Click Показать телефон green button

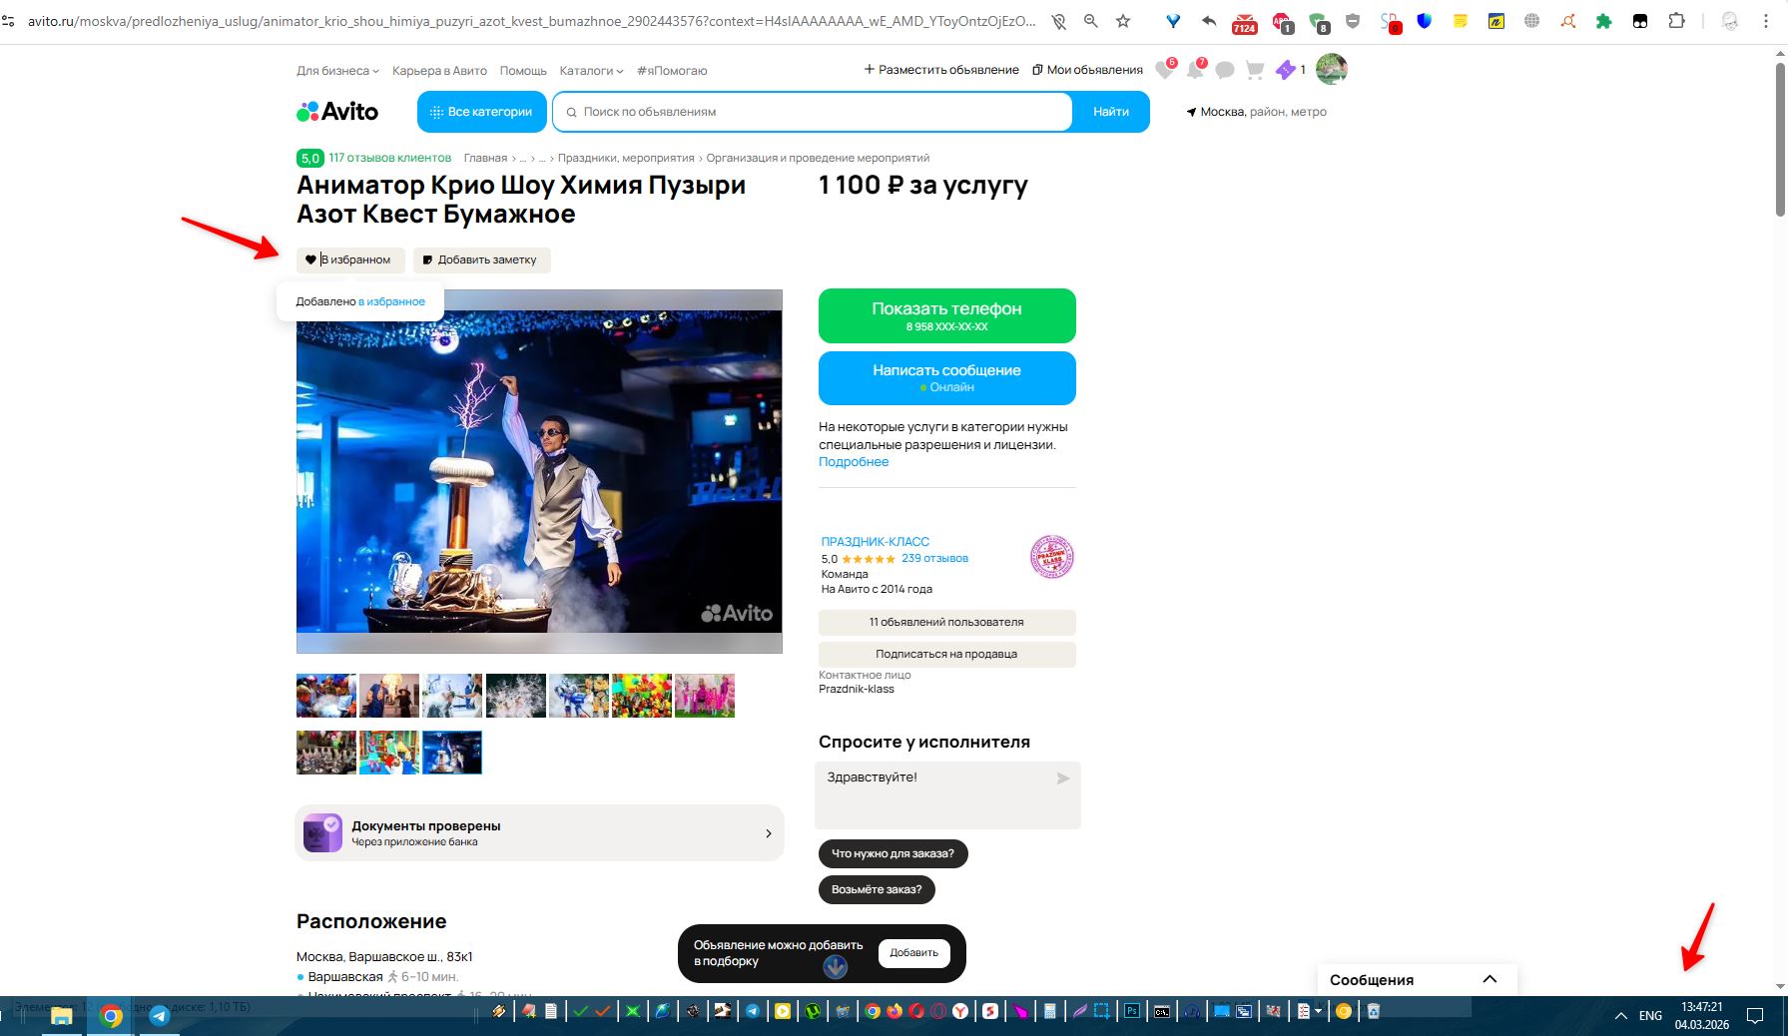[947, 315]
